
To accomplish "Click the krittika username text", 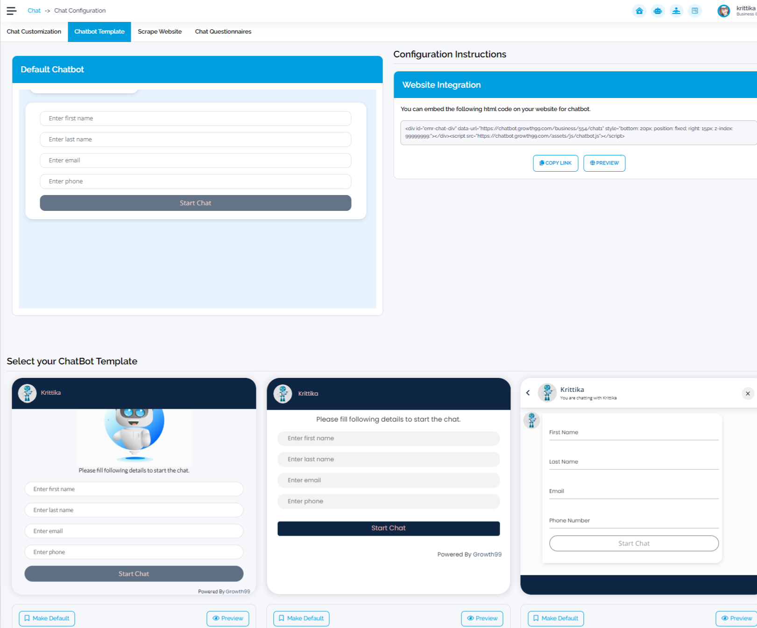I will [746, 8].
